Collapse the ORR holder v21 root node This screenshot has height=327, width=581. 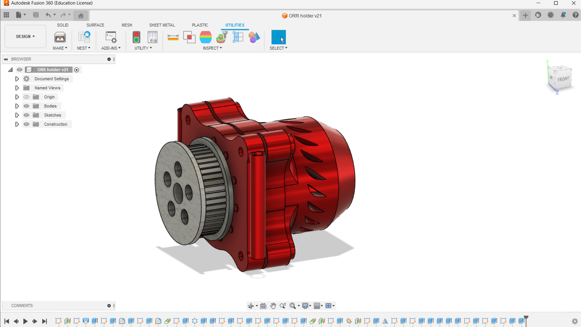click(10, 70)
